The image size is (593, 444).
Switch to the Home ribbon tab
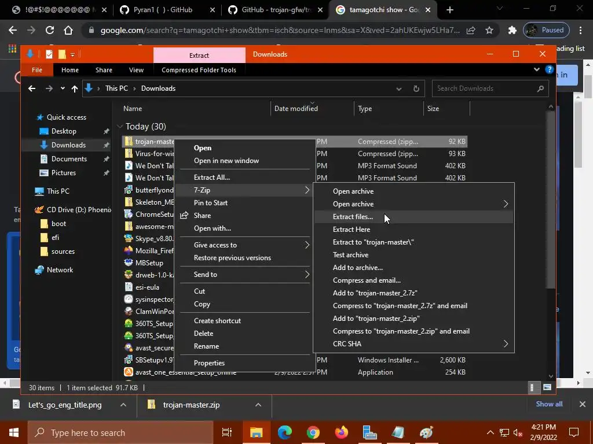point(70,70)
